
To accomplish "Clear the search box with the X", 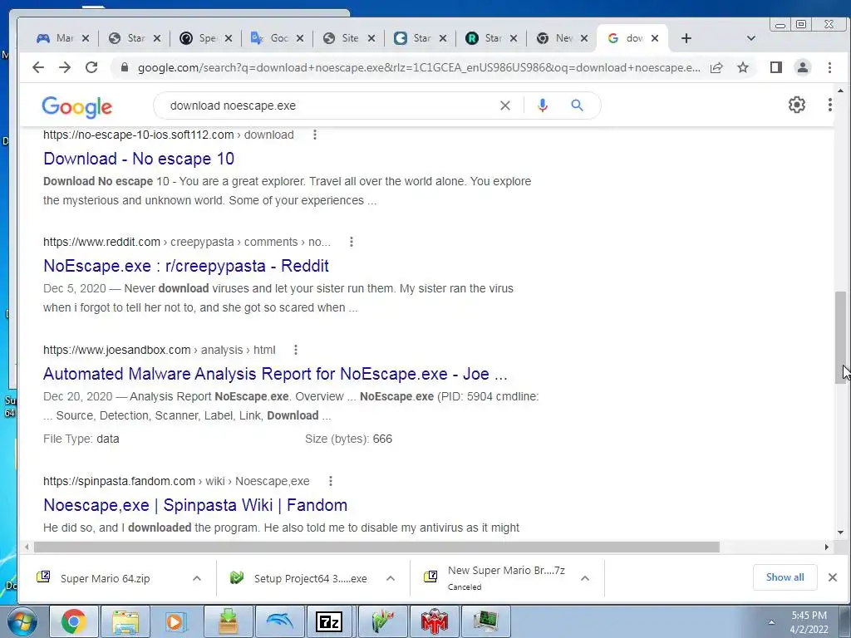I will (x=505, y=106).
